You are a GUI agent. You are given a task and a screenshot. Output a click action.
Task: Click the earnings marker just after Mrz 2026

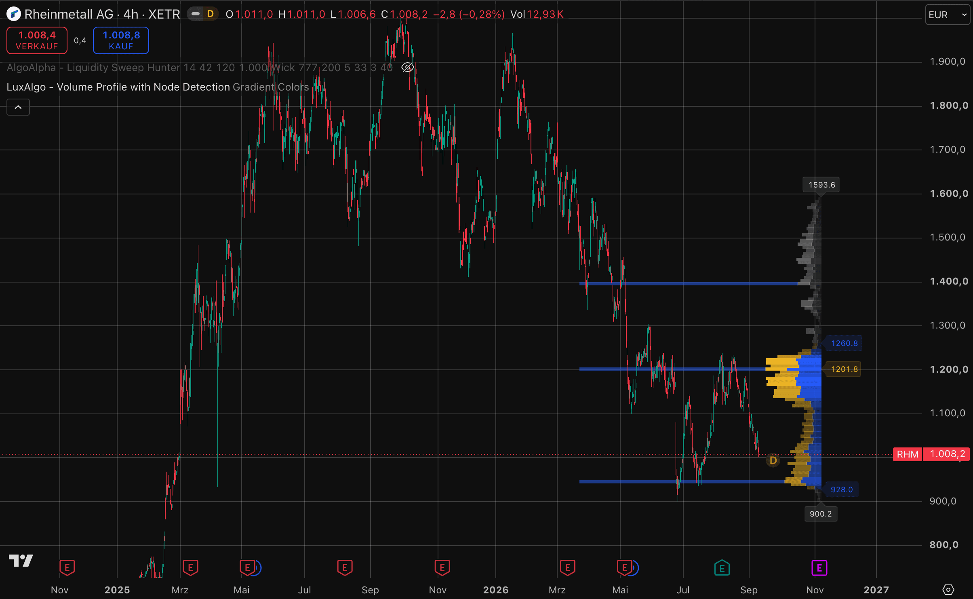coord(568,568)
